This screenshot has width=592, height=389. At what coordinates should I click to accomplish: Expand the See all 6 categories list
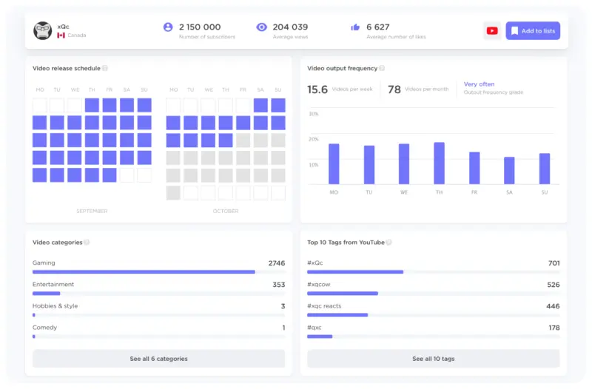[158, 359]
